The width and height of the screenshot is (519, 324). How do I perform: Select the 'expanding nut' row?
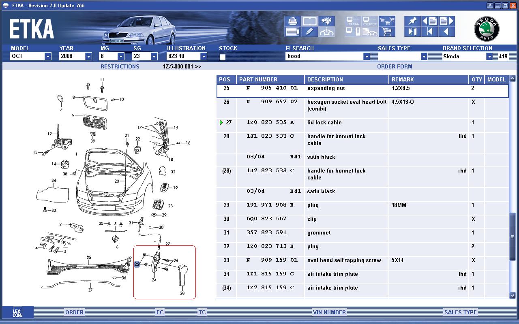tap(362, 91)
